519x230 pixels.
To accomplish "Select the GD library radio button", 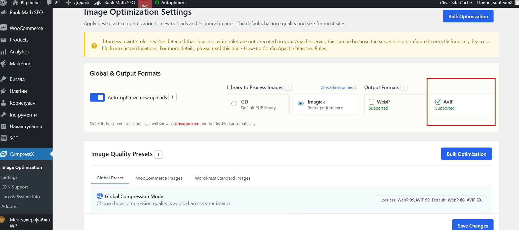I will [x=234, y=104].
